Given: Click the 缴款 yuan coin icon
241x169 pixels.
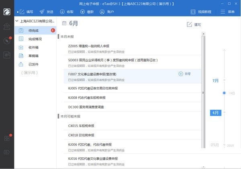Looking at the screenshot, I should pyautogui.click(x=82, y=12).
